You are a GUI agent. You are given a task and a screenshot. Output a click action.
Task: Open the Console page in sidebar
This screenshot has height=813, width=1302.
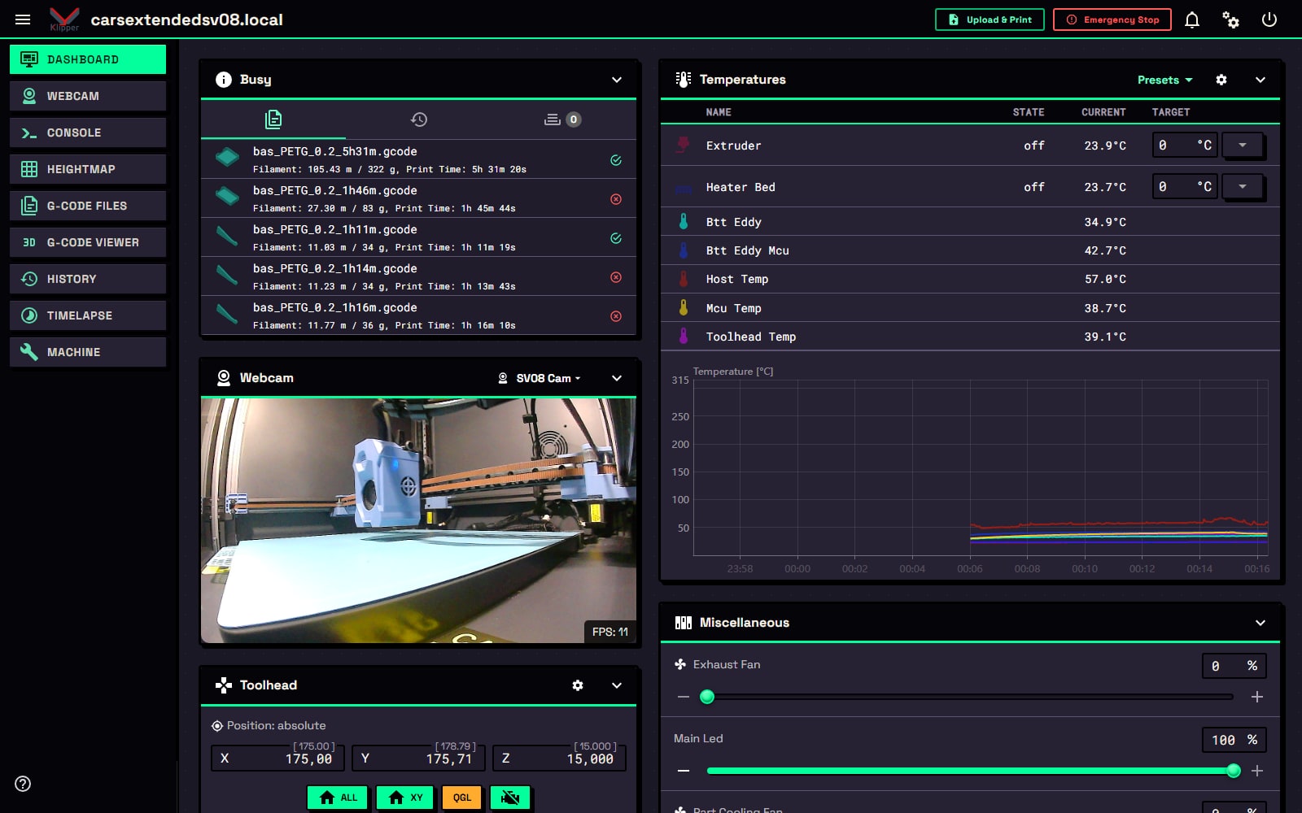coord(88,133)
